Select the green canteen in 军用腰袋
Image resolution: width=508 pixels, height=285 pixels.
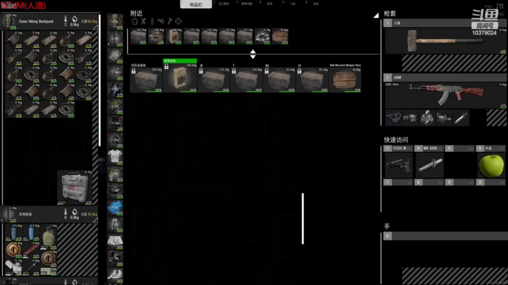point(49,236)
